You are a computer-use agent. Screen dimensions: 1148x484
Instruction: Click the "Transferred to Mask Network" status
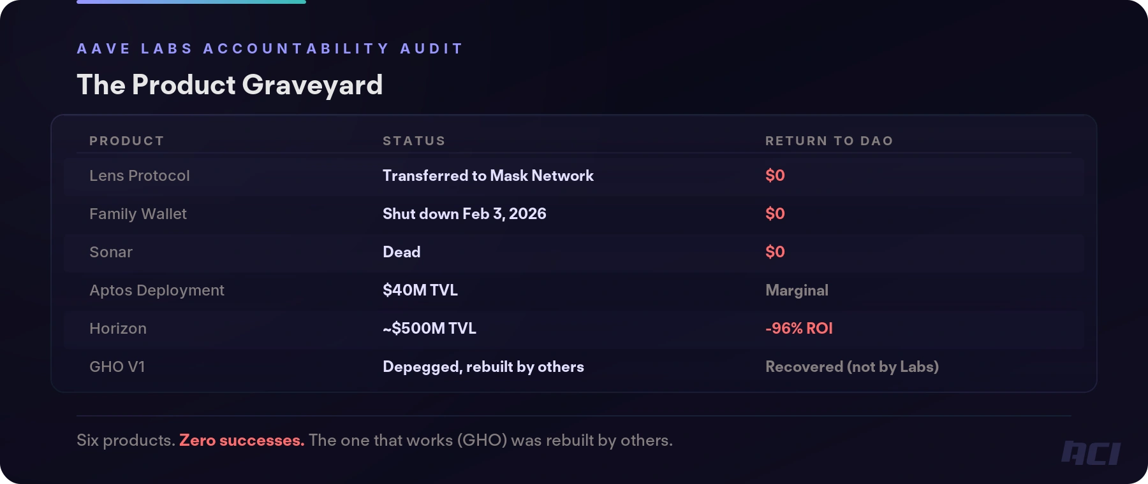pos(488,176)
